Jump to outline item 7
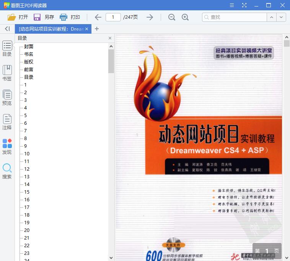This screenshot has height=261, width=290. (26, 130)
